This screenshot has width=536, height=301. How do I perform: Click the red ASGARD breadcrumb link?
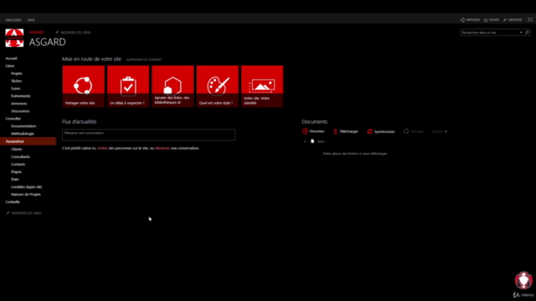click(37, 32)
